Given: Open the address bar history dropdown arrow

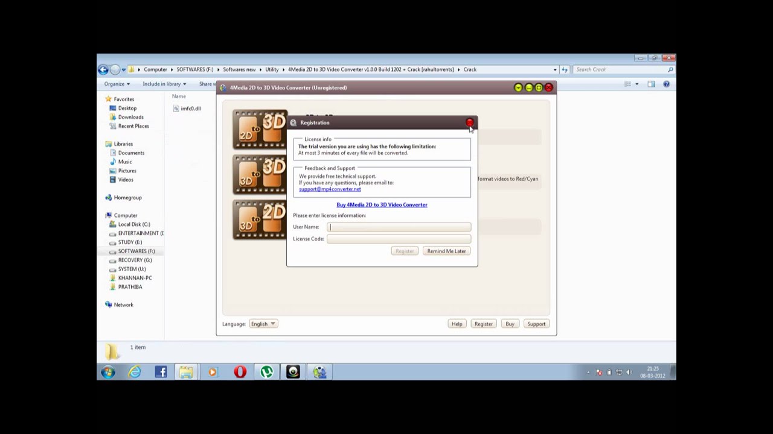Looking at the screenshot, I should point(555,70).
